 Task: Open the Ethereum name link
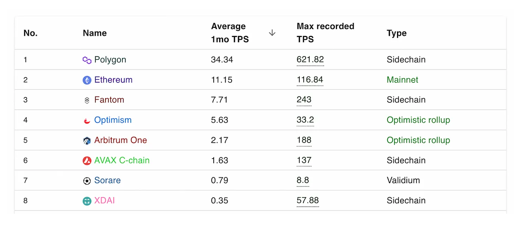coord(113,80)
